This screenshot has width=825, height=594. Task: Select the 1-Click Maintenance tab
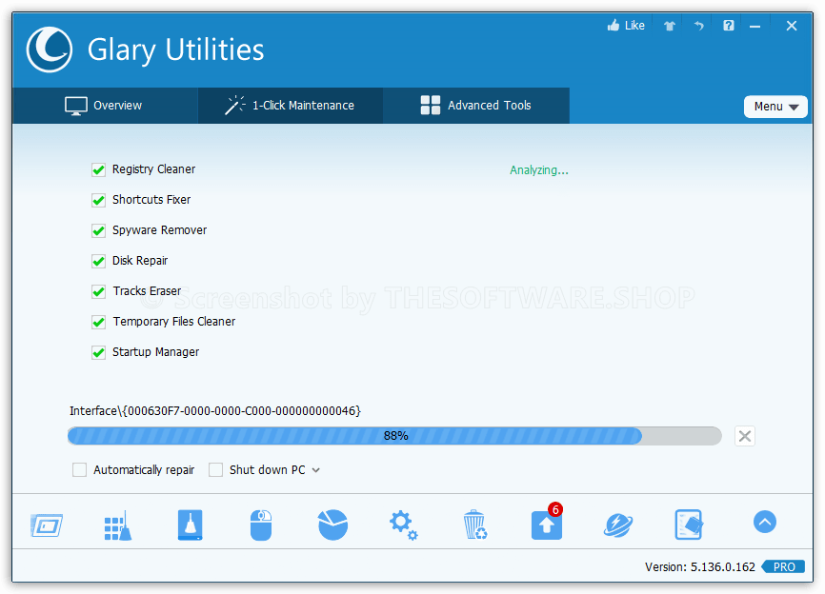pyautogui.click(x=291, y=106)
